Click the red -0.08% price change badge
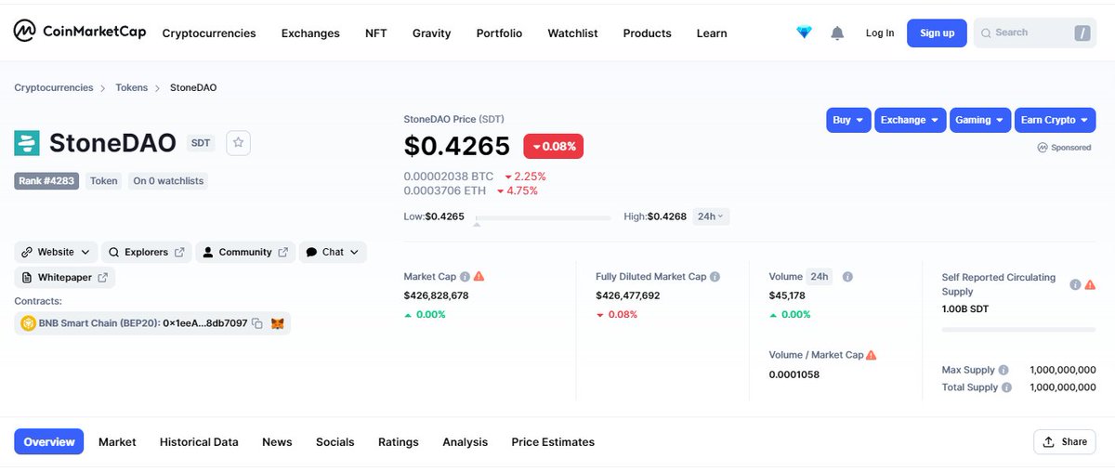1115x472 pixels. (x=554, y=146)
